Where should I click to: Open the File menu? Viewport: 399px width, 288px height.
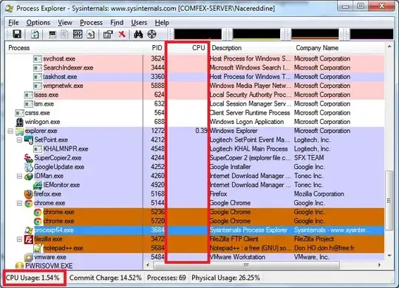tap(13, 23)
